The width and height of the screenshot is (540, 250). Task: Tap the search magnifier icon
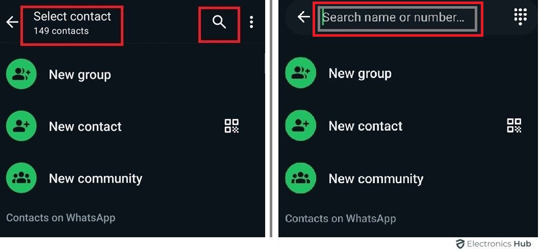(x=219, y=22)
